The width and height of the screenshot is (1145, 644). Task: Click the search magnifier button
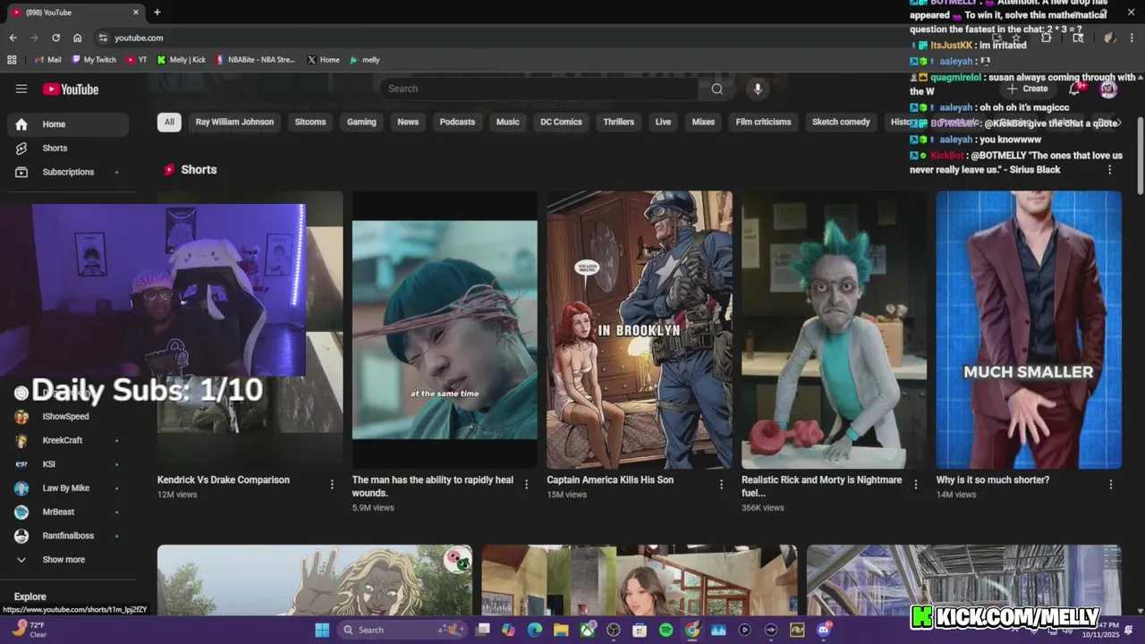pyautogui.click(x=717, y=89)
